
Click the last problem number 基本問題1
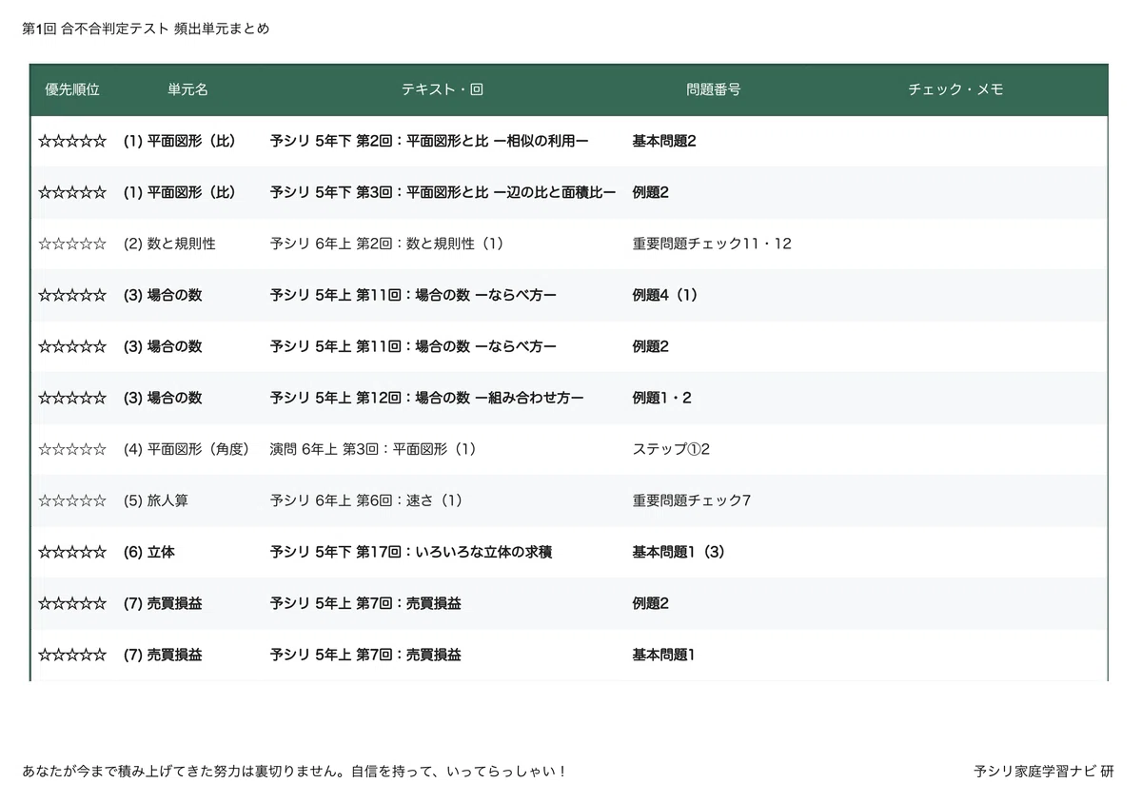(x=663, y=655)
